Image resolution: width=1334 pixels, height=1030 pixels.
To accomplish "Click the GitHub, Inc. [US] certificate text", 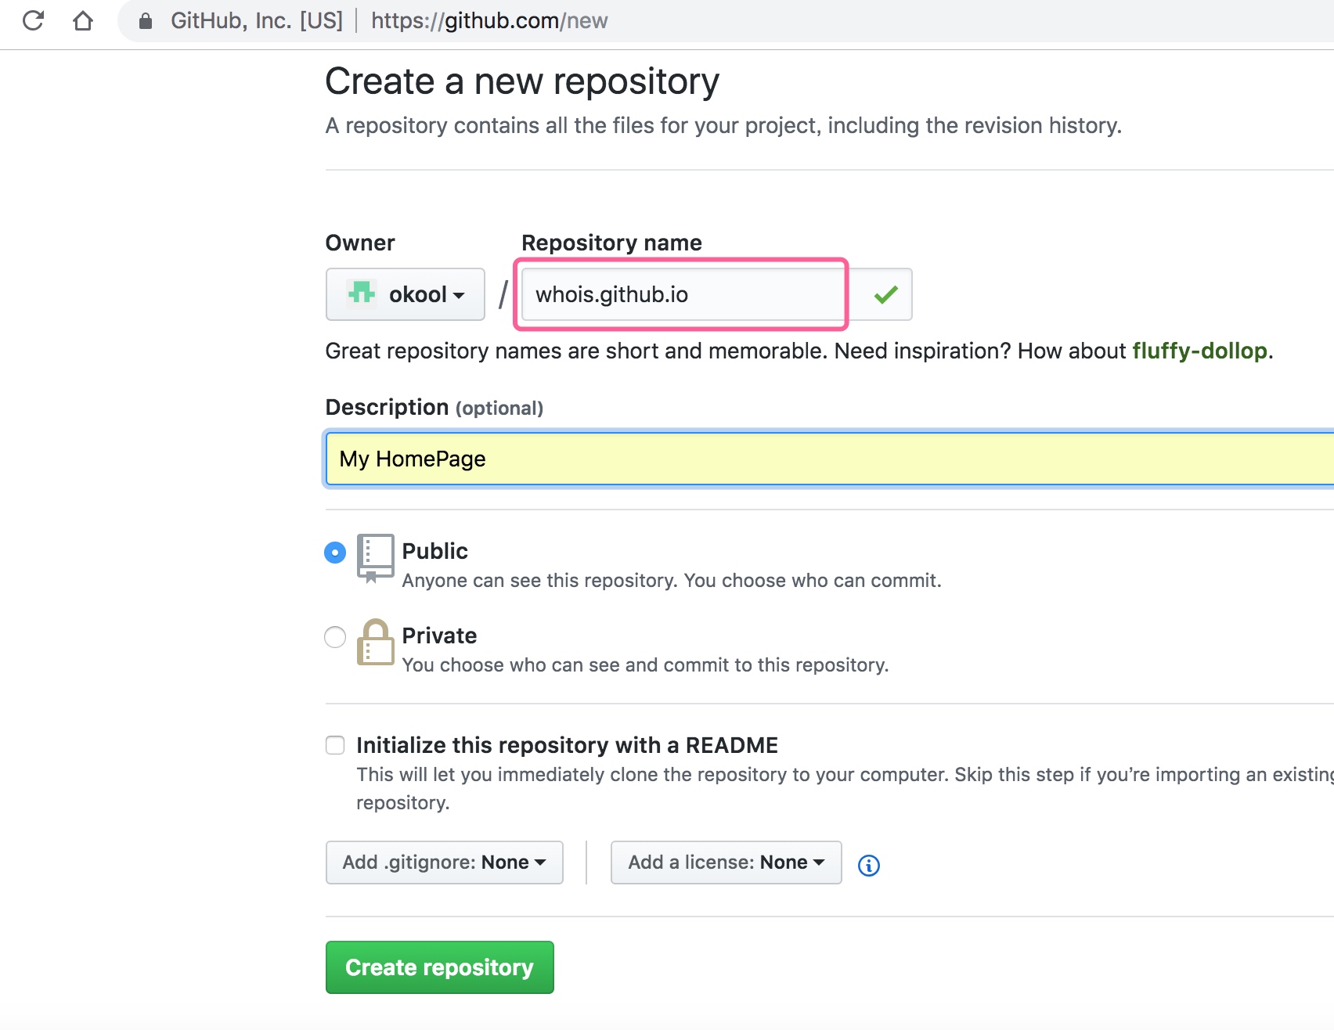I will [x=257, y=21].
